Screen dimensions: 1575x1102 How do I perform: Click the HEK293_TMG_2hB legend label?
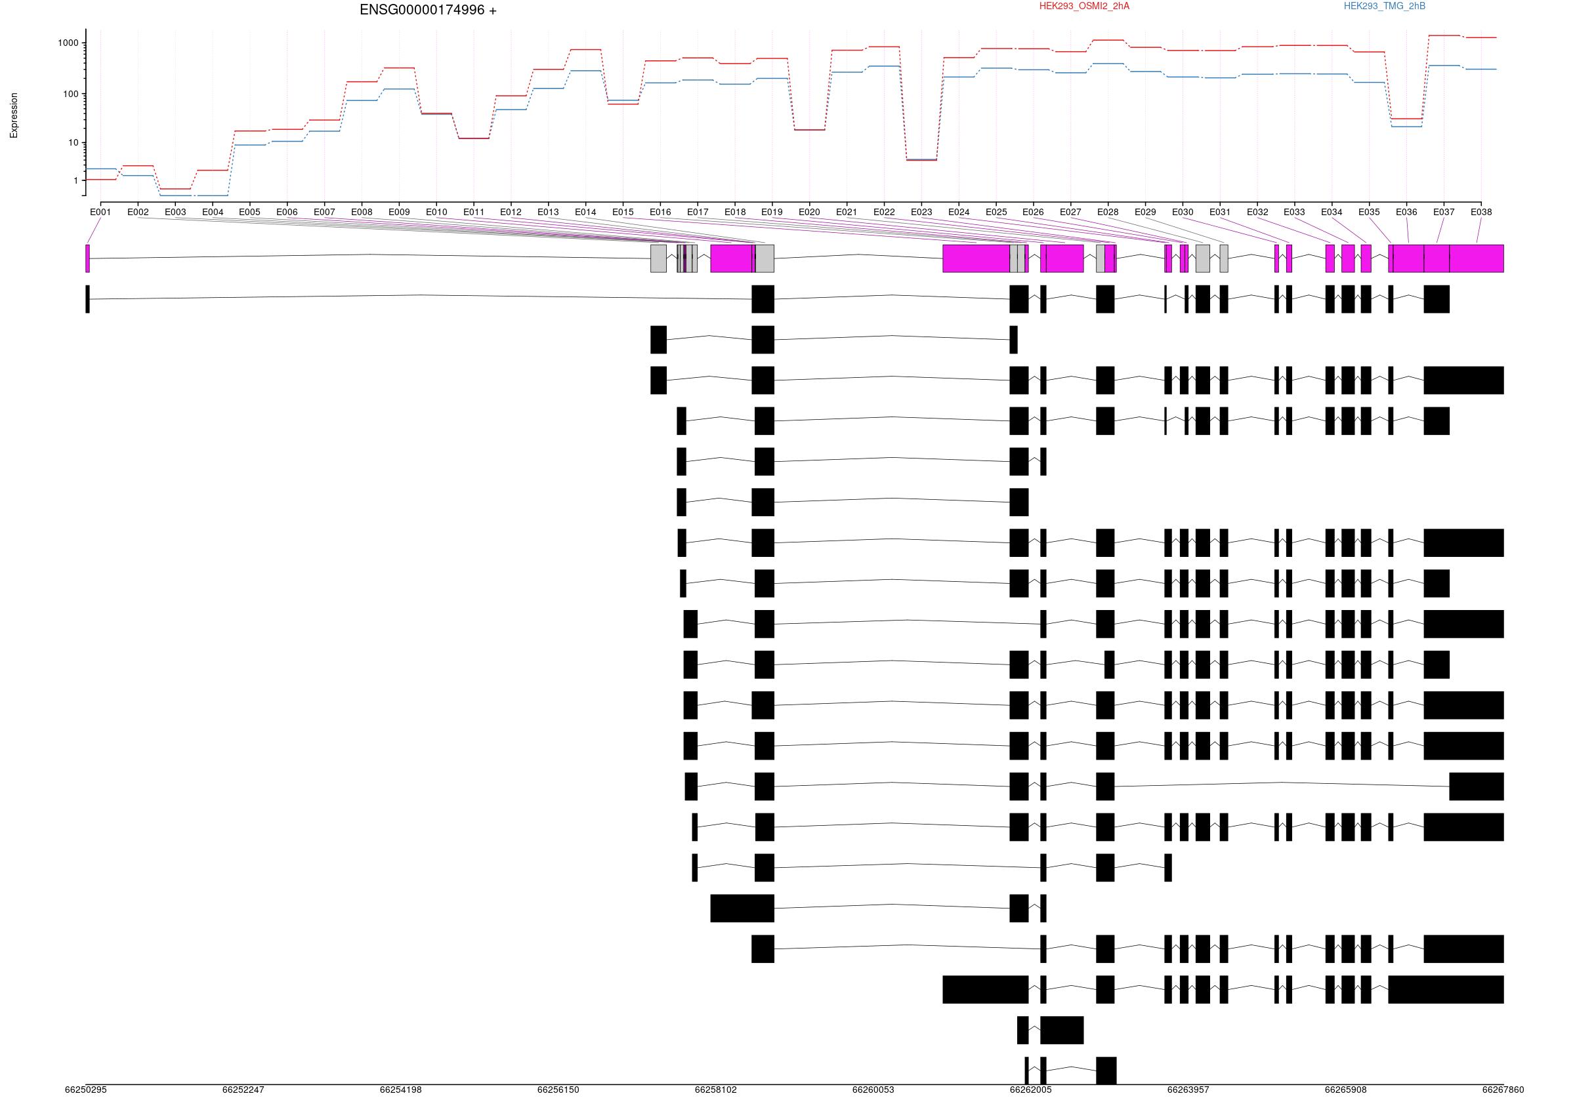1384,6
